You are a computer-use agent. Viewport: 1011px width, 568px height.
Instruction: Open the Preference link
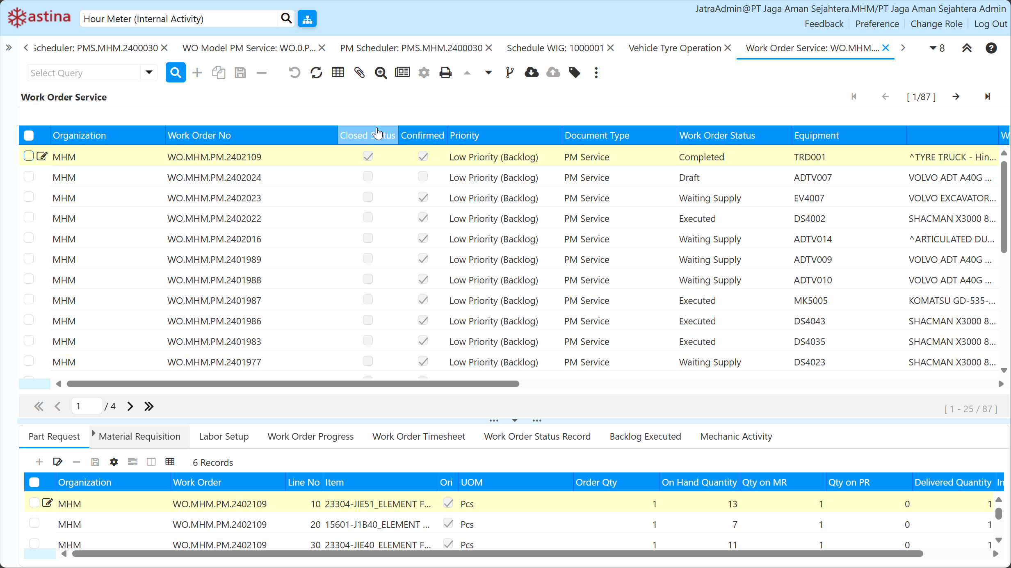pos(877,24)
